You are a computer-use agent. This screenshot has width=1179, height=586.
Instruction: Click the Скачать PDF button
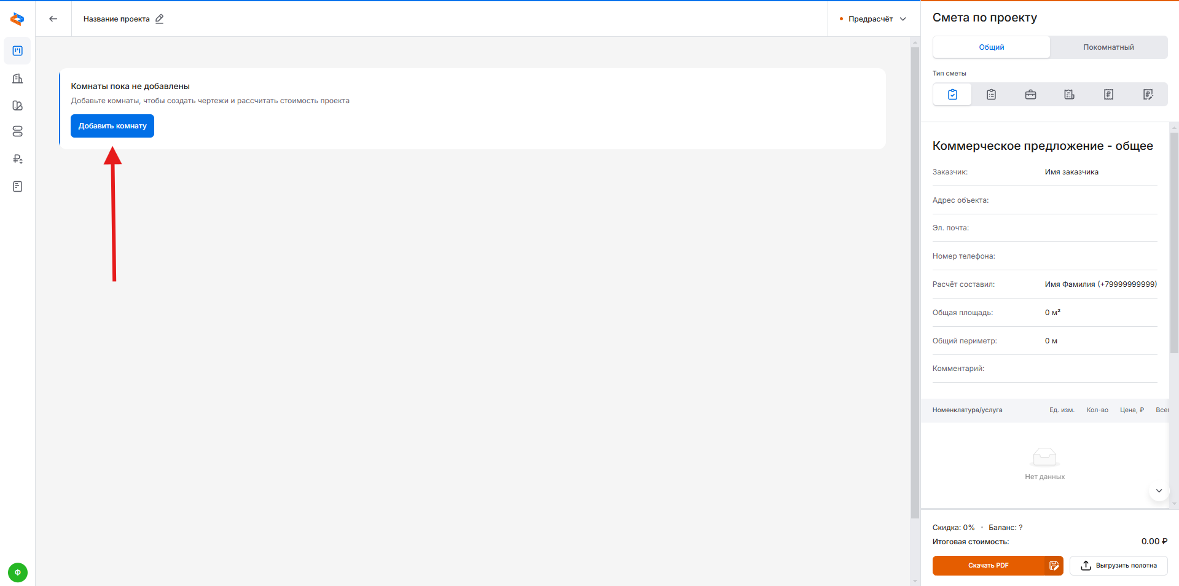pyautogui.click(x=988, y=566)
